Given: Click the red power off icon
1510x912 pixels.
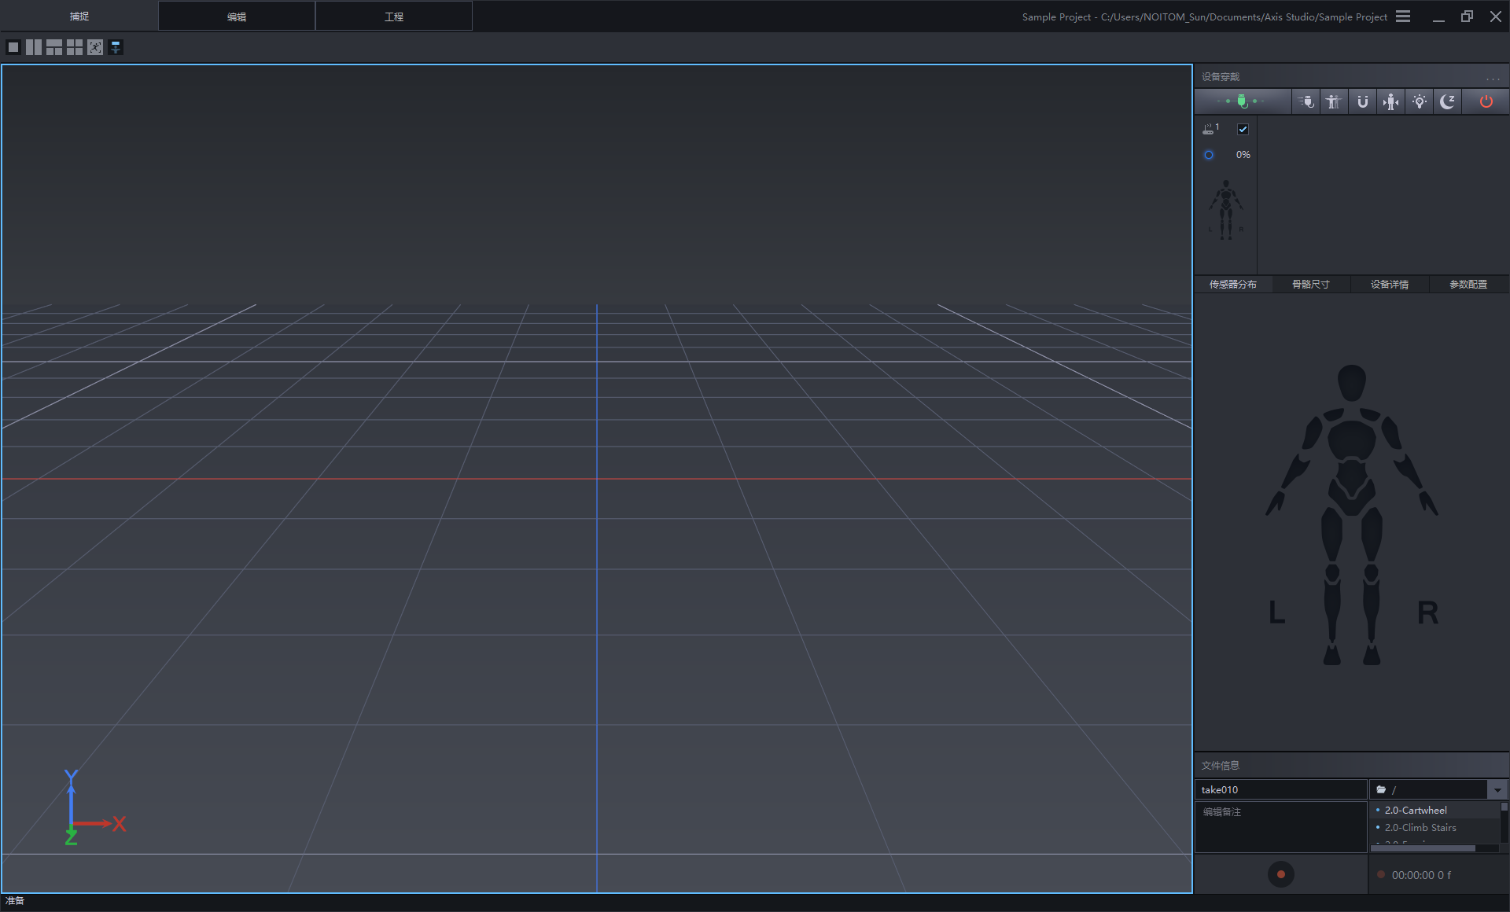Looking at the screenshot, I should [1486, 101].
